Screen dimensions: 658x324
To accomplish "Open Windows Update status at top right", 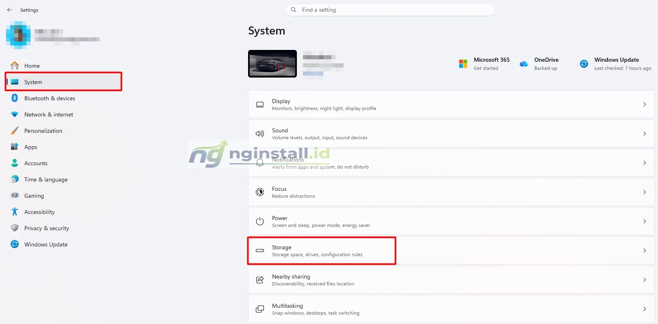I will click(615, 64).
